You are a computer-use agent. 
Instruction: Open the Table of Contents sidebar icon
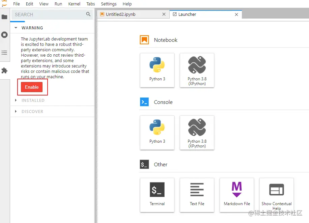pyautogui.click(x=4, y=53)
